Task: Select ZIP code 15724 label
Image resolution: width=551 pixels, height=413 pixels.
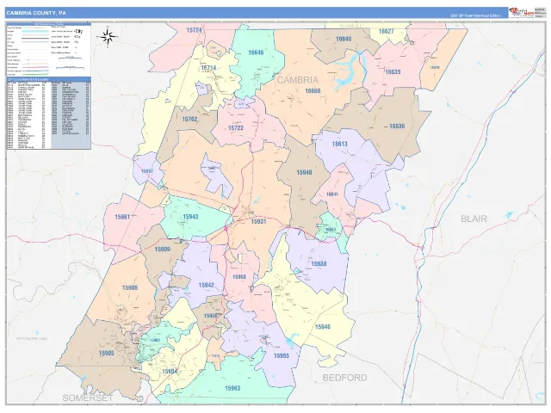Action: pos(194,31)
